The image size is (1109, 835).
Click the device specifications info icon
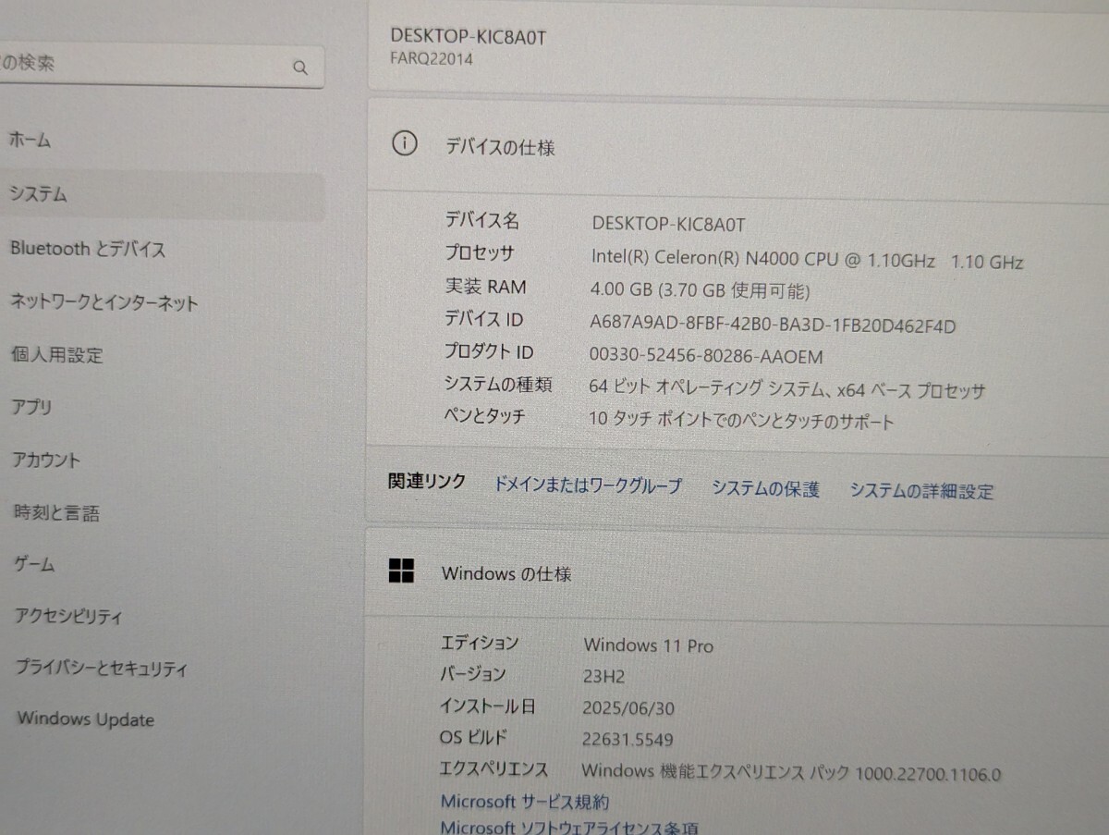click(x=404, y=144)
